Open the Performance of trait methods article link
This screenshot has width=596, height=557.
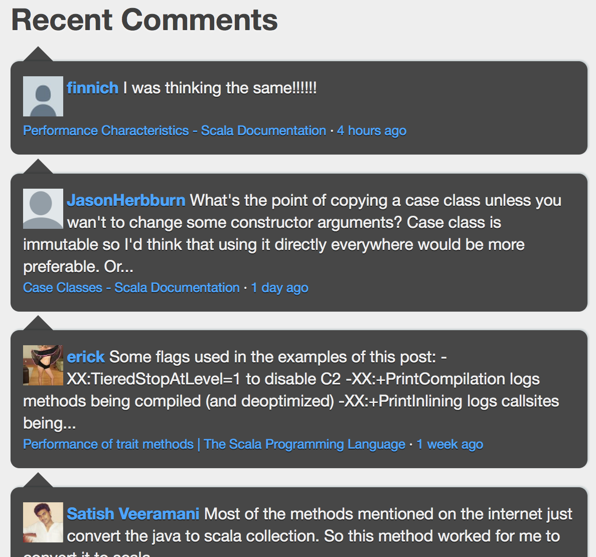click(x=214, y=445)
